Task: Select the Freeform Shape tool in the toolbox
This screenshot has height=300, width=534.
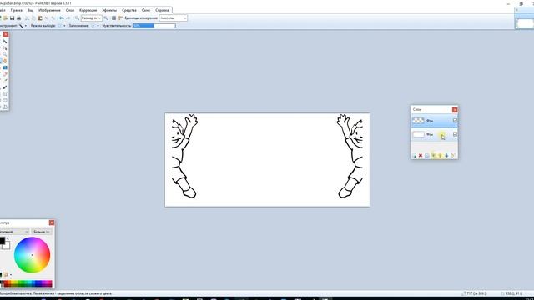Action: tap(5, 107)
